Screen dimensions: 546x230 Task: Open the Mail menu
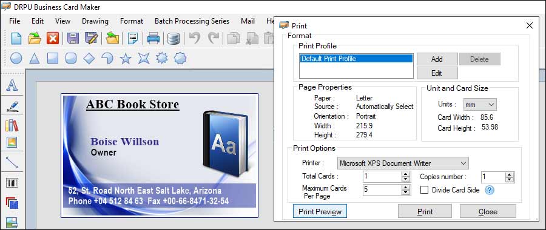click(x=248, y=21)
